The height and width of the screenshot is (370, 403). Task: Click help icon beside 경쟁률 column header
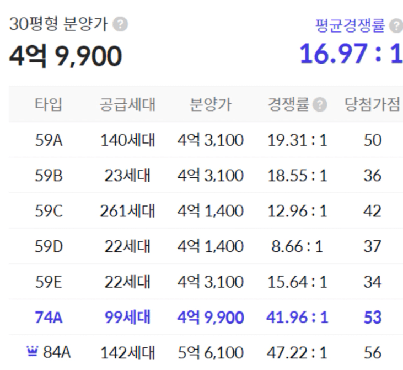point(320,105)
